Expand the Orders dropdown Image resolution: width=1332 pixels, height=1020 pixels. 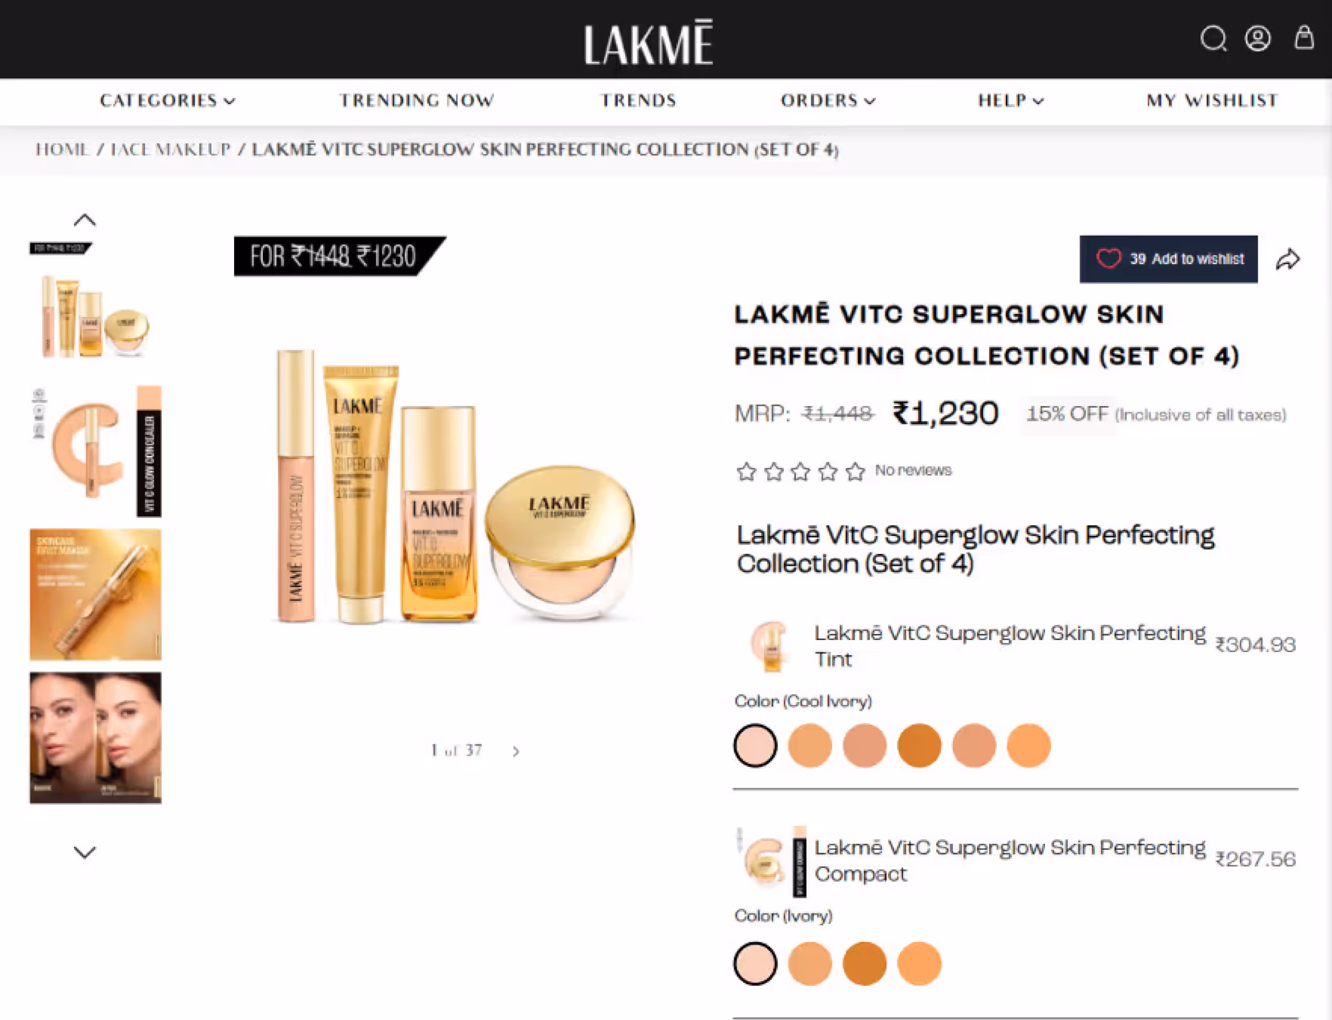point(828,101)
